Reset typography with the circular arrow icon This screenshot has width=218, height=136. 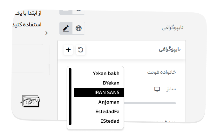(x=81, y=50)
